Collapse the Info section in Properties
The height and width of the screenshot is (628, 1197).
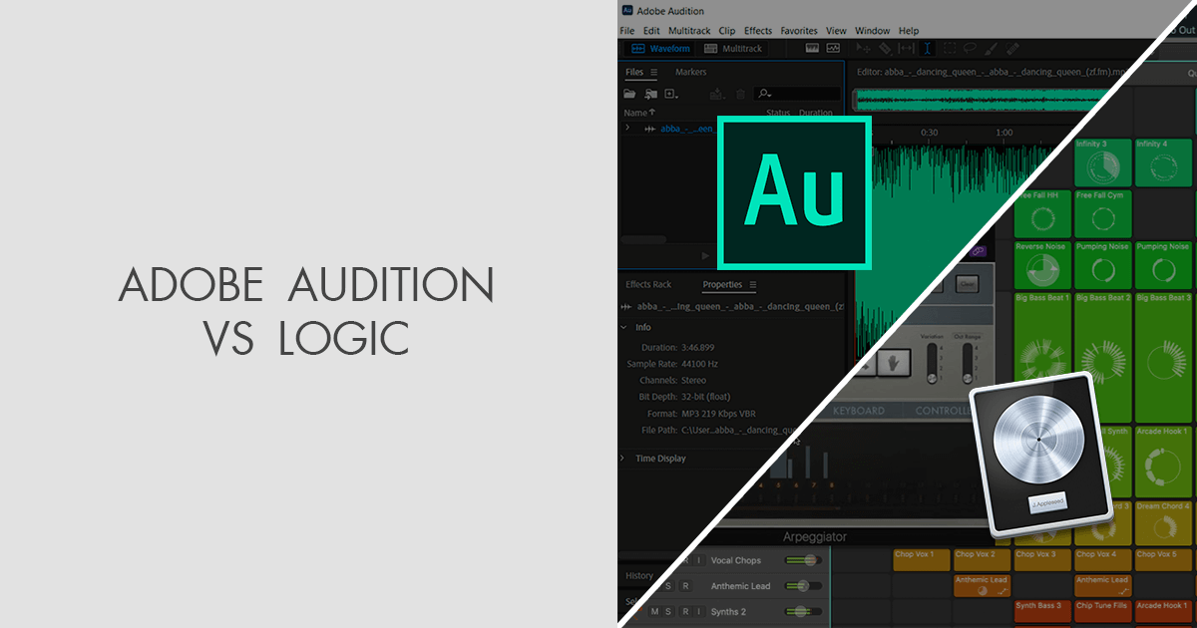tap(622, 327)
